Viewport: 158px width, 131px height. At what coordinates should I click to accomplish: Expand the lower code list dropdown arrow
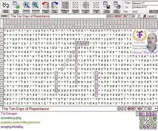[156, 109]
